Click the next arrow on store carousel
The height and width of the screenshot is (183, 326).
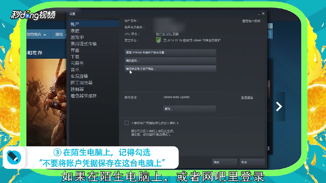pyautogui.click(x=279, y=106)
